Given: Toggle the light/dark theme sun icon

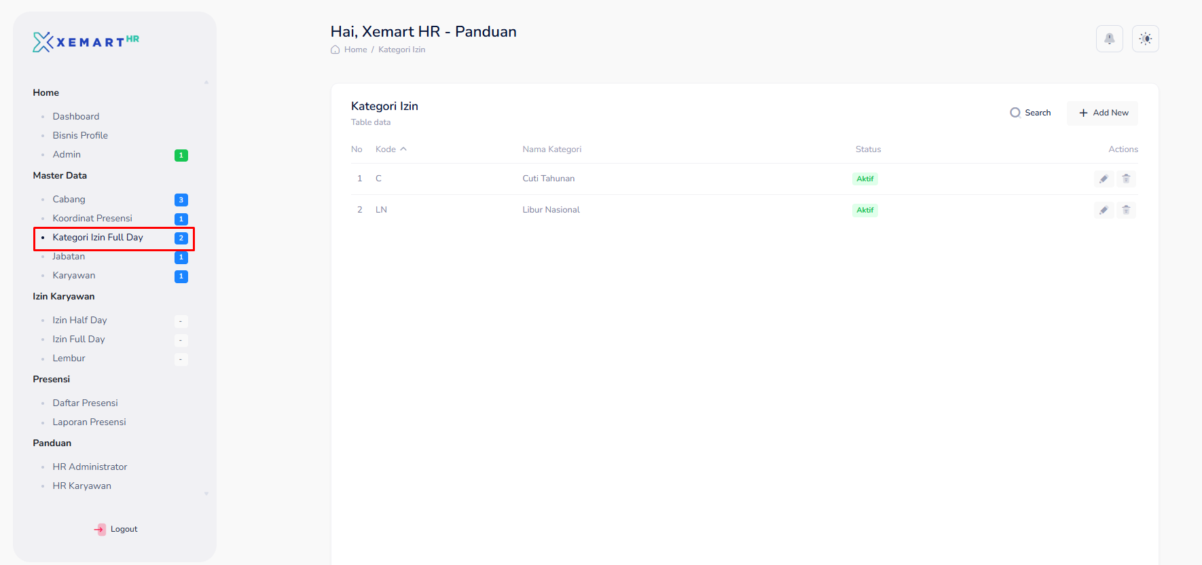Looking at the screenshot, I should (x=1145, y=39).
